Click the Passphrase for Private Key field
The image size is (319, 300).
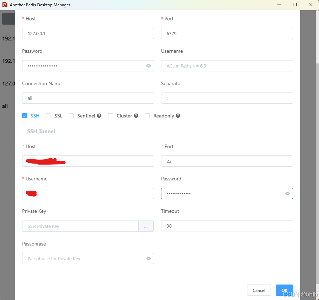click(88, 258)
